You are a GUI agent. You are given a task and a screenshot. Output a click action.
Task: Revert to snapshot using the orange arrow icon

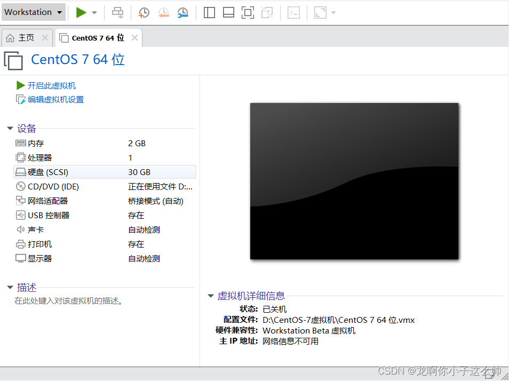click(x=164, y=13)
